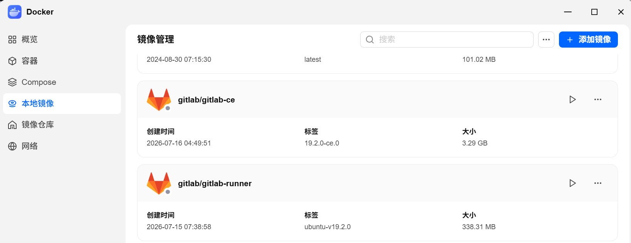Click the tag 19.2.0-ce.0
The height and width of the screenshot is (243, 631).
(322, 143)
